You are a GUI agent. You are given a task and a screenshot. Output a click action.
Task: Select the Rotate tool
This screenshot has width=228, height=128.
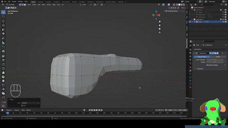pyautogui.click(x=3, y=25)
